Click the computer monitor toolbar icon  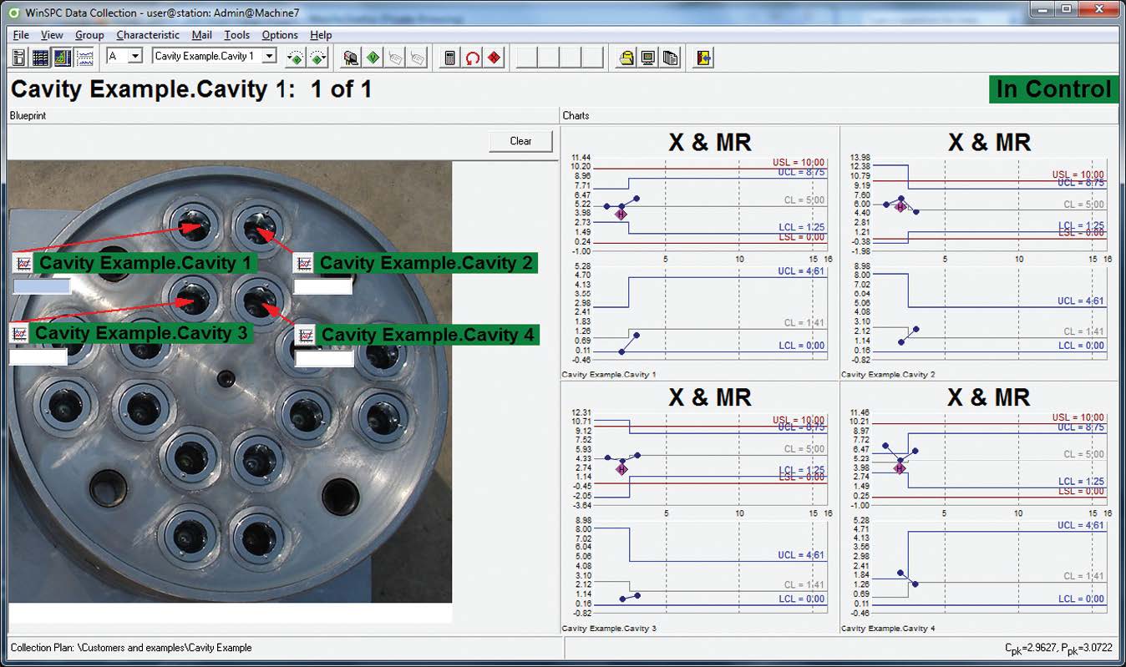pos(648,58)
